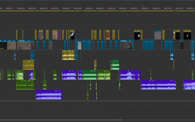Grab the circular zoom handle on the bottom scrollbar
Image resolution: width=195 pixels, height=122 pixels.
click(120, 120)
